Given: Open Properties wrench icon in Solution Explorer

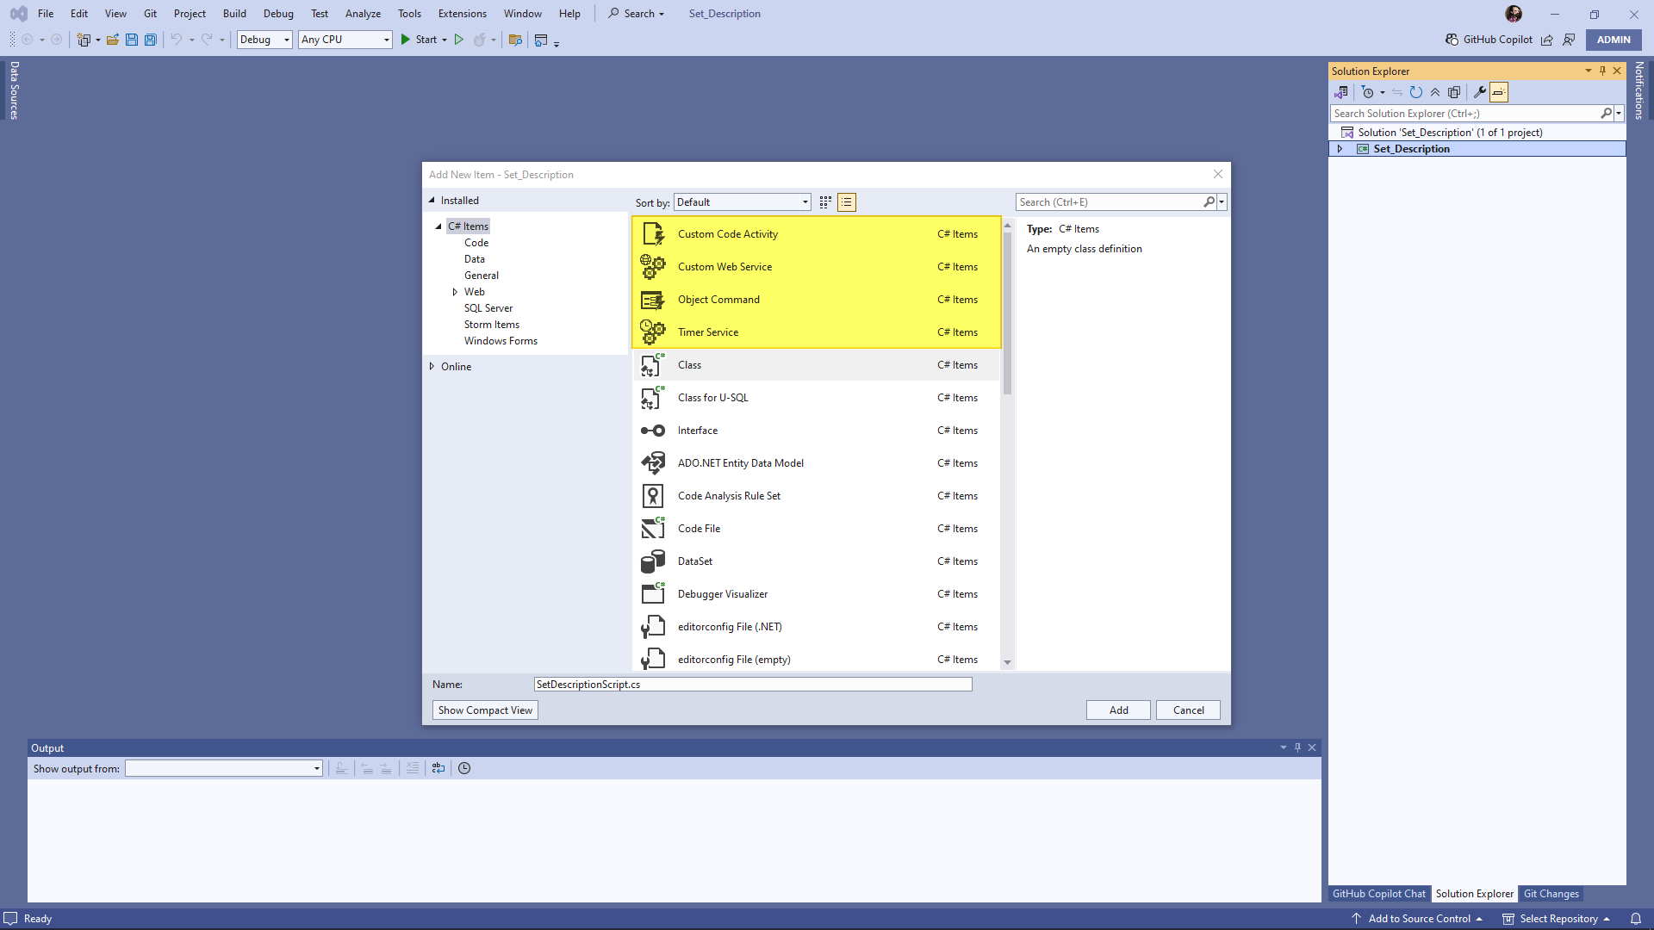Looking at the screenshot, I should pyautogui.click(x=1479, y=92).
